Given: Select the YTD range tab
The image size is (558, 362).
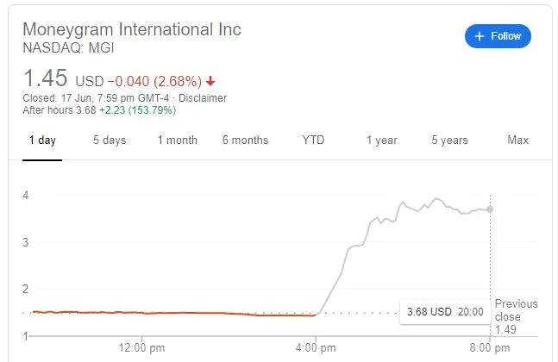Looking at the screenshot, I should click(x=313, y=140).
